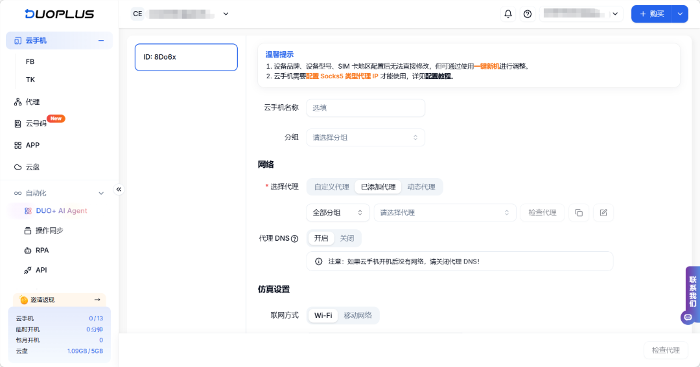Click the copy proxy icon button
Screen dimensions: 700x367
pyautogui.click(x=579, y=213)
